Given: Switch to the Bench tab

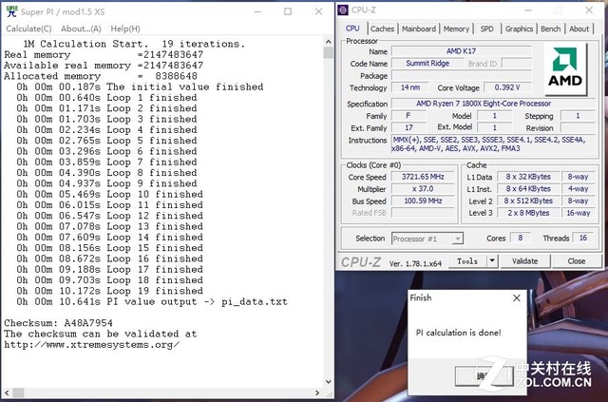Looking at the screenshot, I should coord(551,29).
